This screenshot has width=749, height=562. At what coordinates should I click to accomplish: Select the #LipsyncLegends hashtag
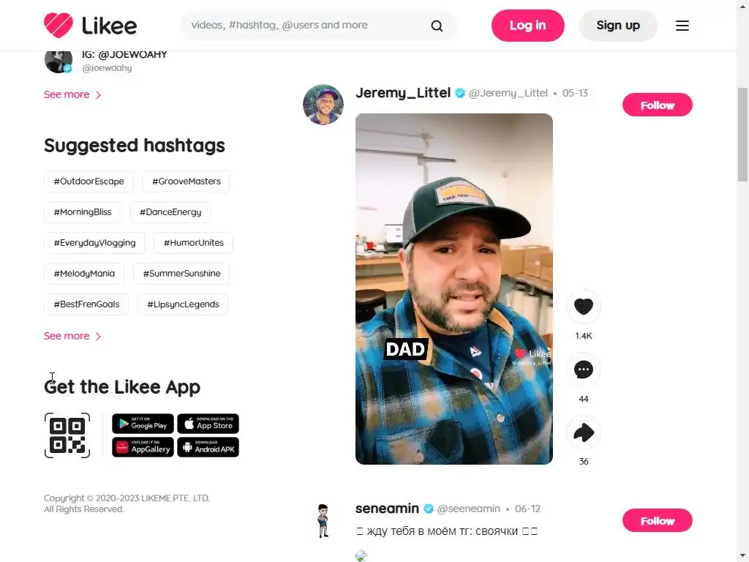click(x=183, y=304)
